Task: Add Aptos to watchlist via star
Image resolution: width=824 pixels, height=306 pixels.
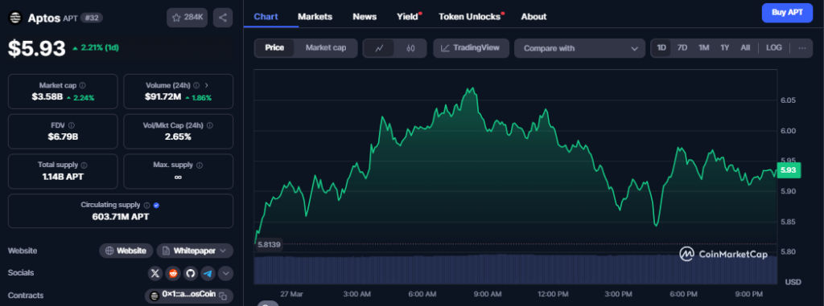Action: coord(187,18)
